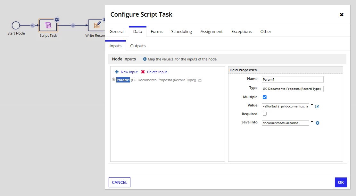Switch to the General tab
Viewport: 356px width, 196px height.
click(117, 32)
